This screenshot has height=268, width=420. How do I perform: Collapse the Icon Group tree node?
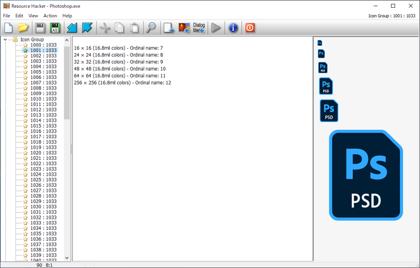[5, 40]
